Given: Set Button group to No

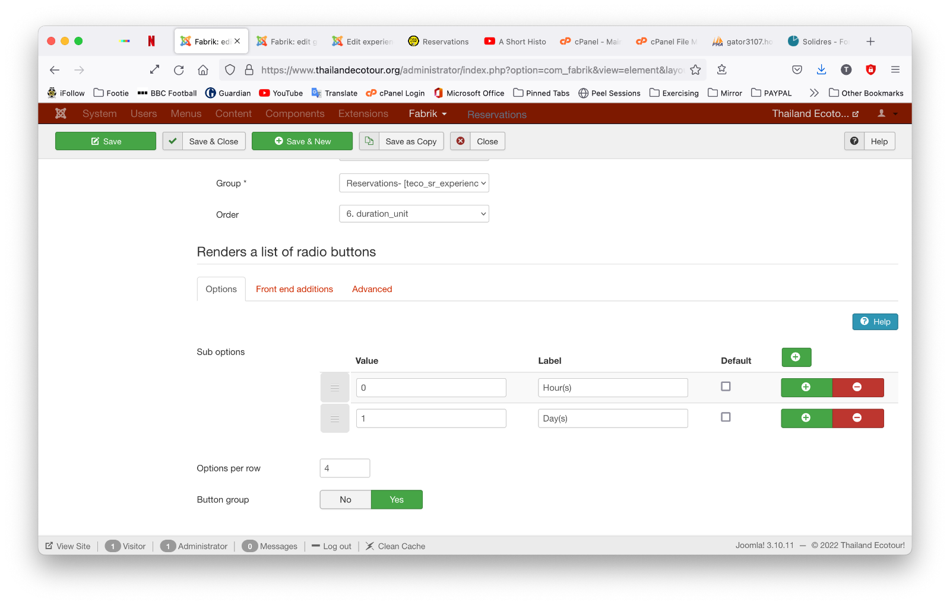Looking at the screenshot, I should coord(346,500).
